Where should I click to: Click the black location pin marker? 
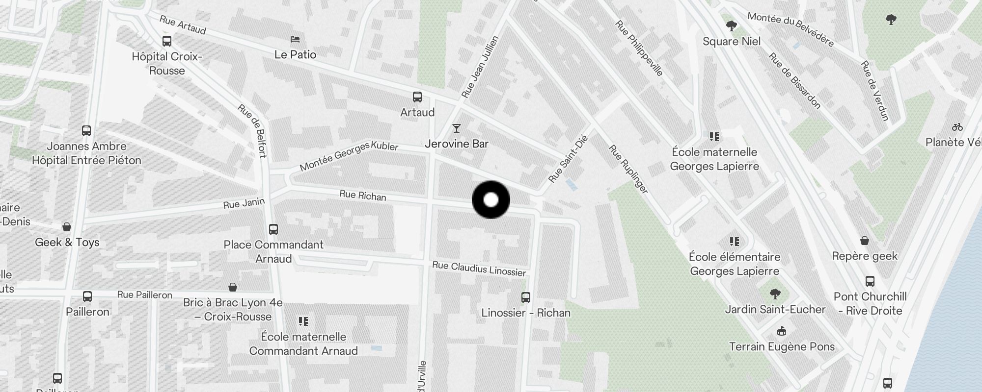point(491,200)
